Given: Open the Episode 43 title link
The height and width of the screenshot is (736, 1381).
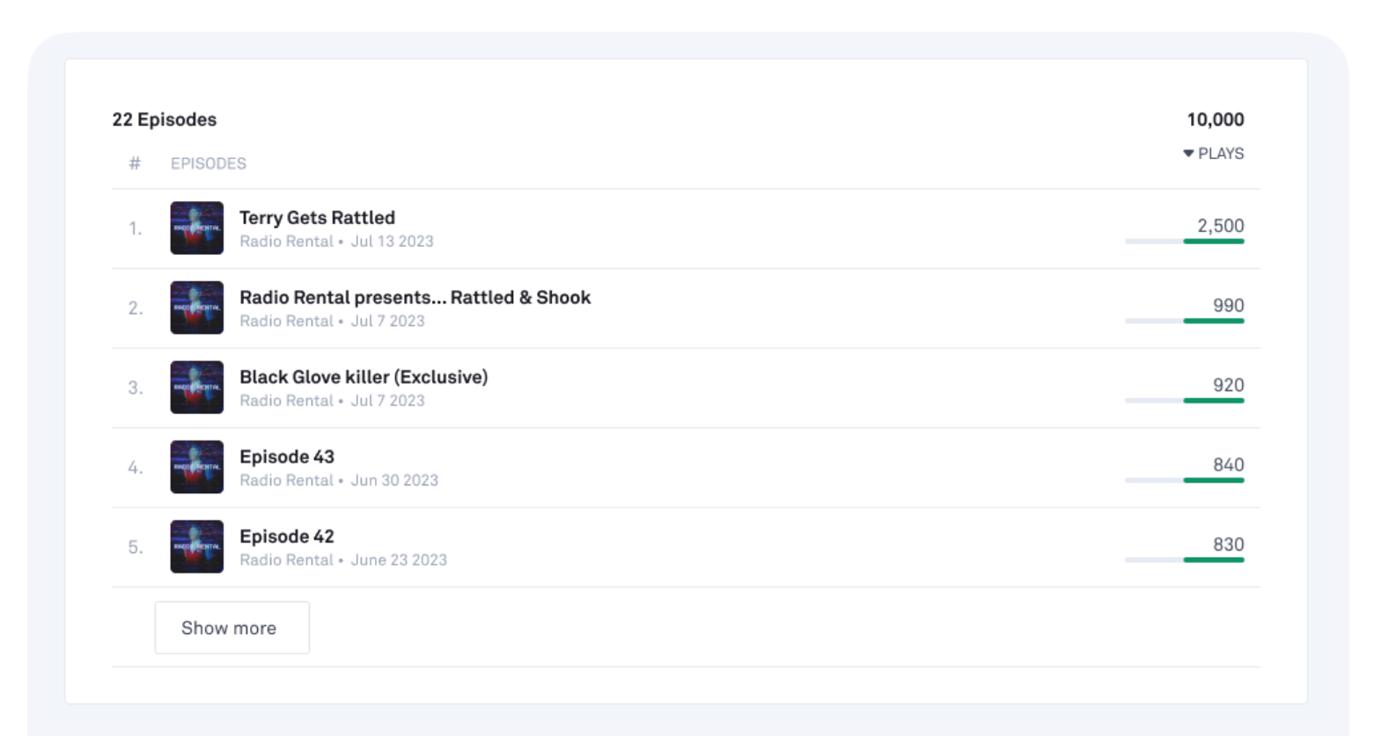Looking at the screenshot, I should [287, 456].
